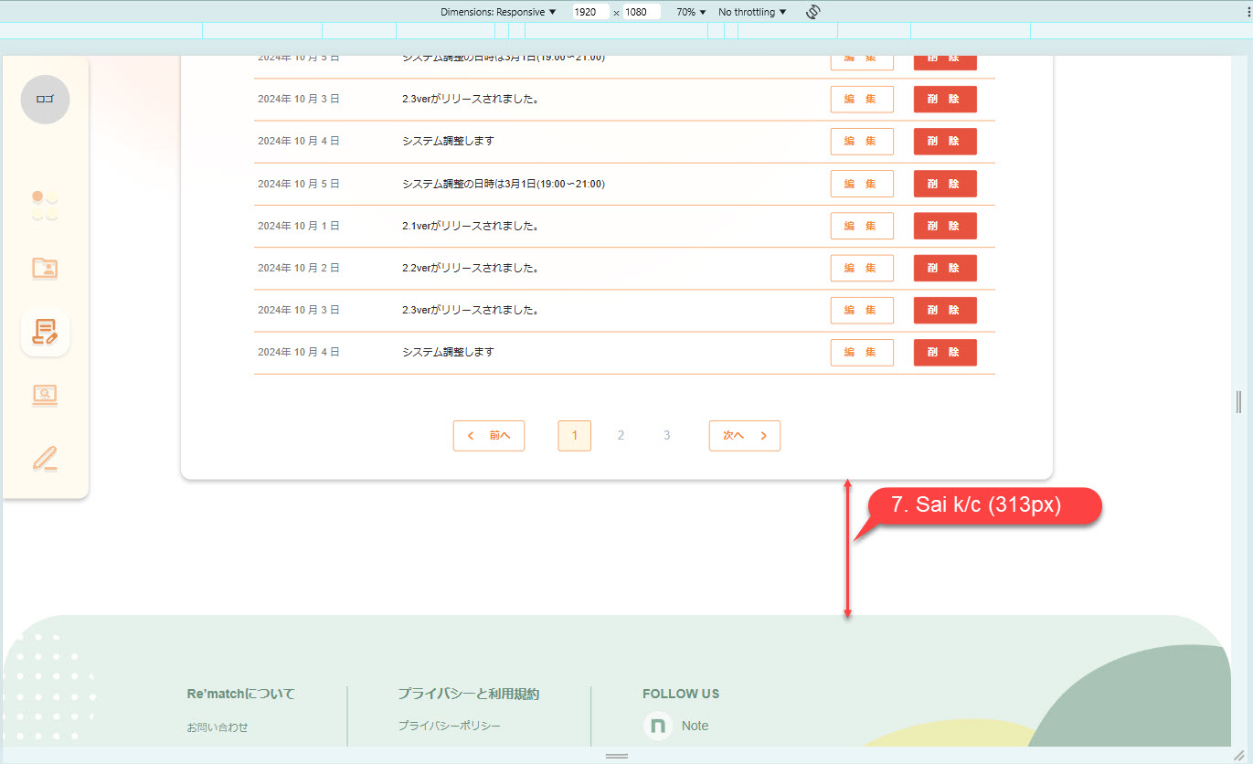Click the 前へ previous page button
1253x764 pixels.
click(489, 436)
